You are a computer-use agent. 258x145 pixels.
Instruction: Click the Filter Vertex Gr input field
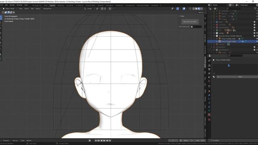pyautogui.click(x=196, y=27)
